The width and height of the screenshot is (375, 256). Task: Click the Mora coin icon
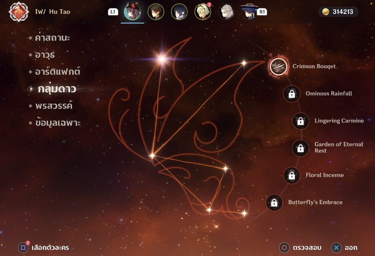[x=325, y=12]
